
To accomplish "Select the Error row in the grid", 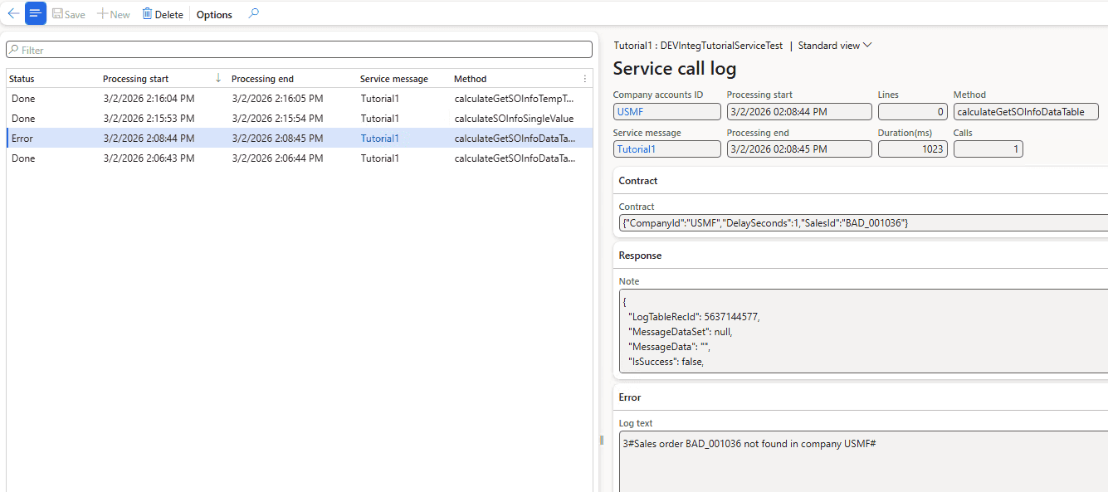I will 23,139.
